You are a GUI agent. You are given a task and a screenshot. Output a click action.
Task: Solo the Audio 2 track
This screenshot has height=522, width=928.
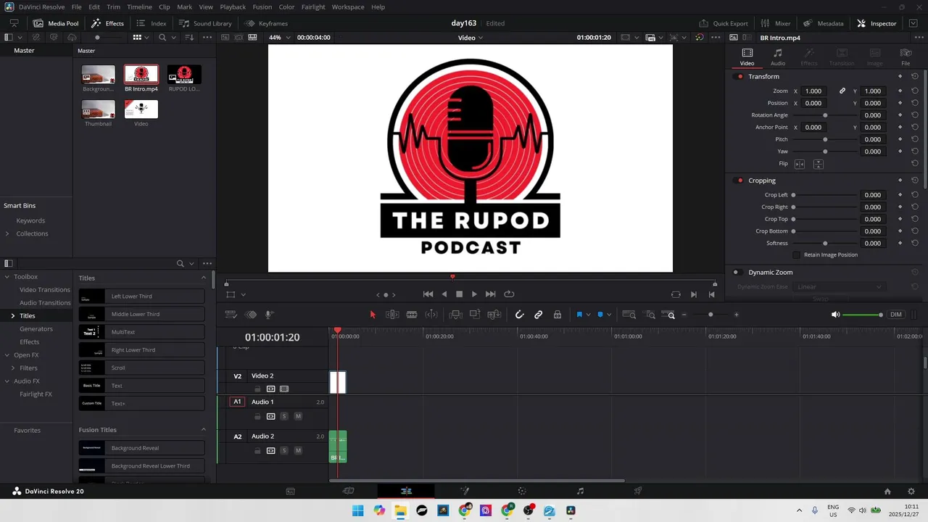coord(284,450)
